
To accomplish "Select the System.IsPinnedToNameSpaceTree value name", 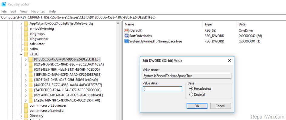I will pos(155,41).
